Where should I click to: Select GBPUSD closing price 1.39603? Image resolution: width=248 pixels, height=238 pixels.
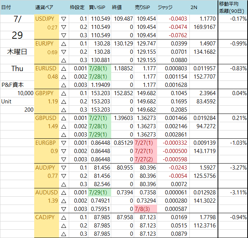123,118
